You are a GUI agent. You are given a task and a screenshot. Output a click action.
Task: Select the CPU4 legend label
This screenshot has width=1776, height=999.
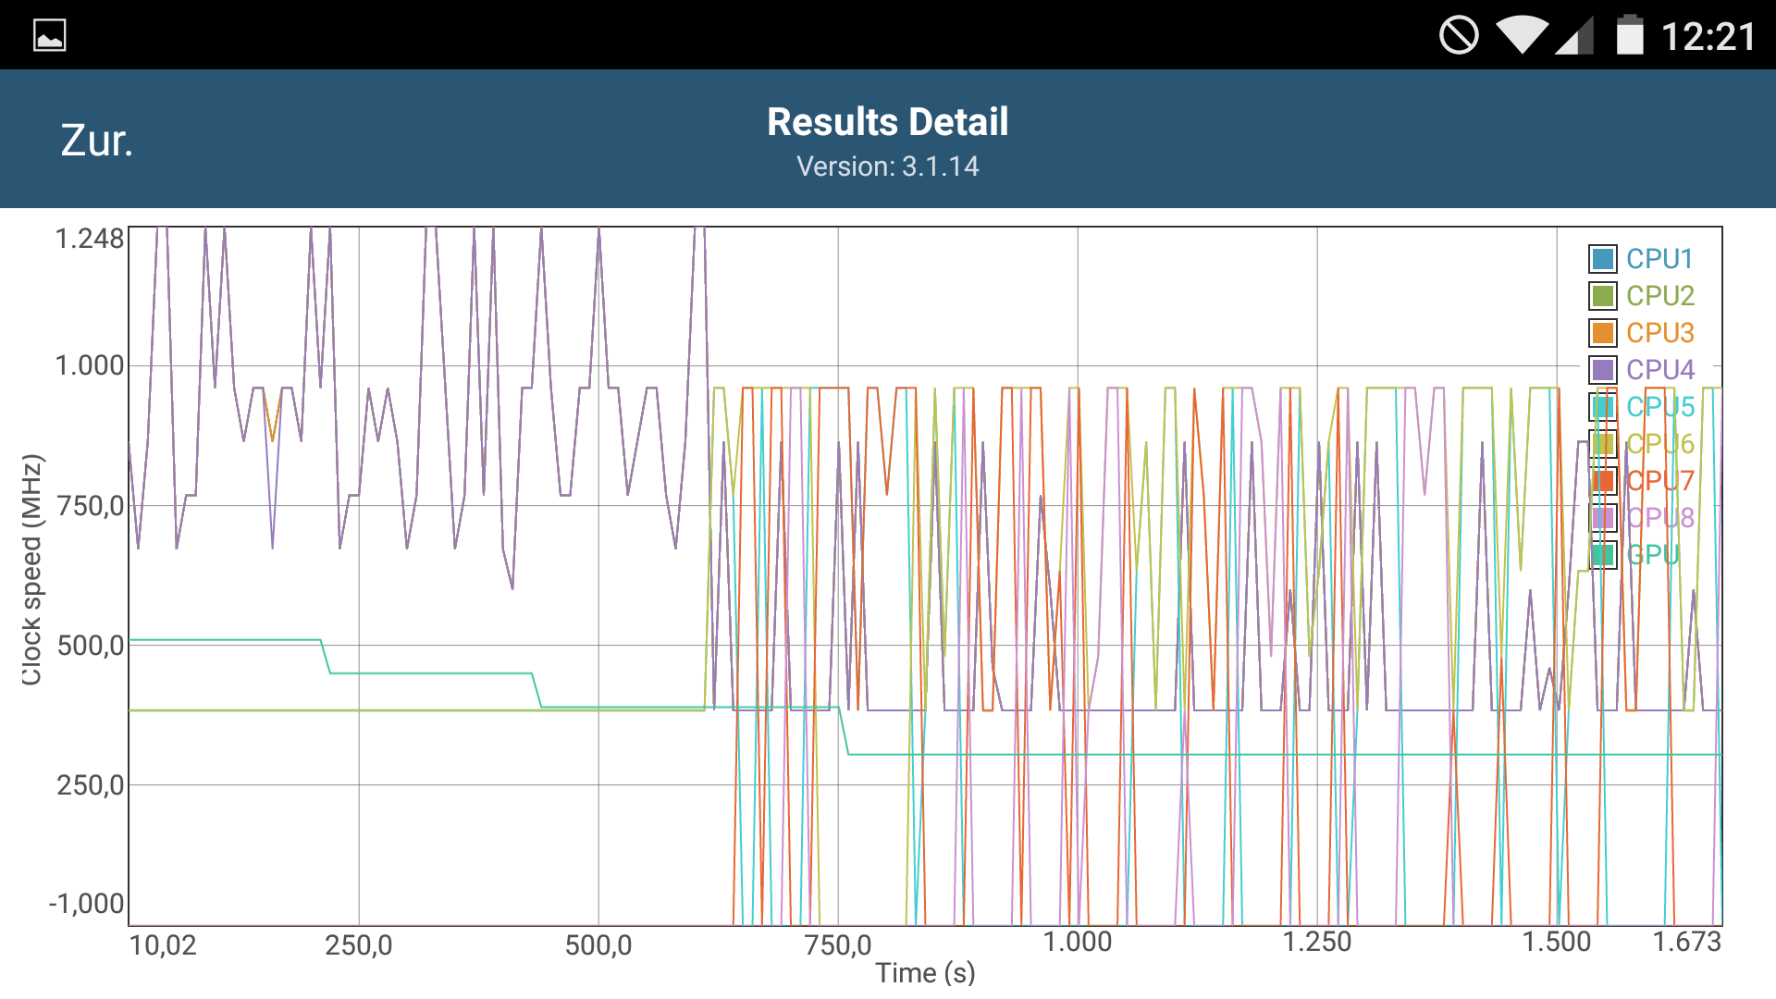coord(1659,370)
